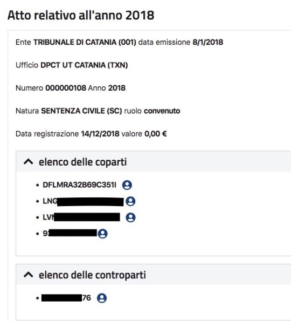Click the redacted LNG fiscal code entry
Screen dimensions: 291x321
point(83,201)
